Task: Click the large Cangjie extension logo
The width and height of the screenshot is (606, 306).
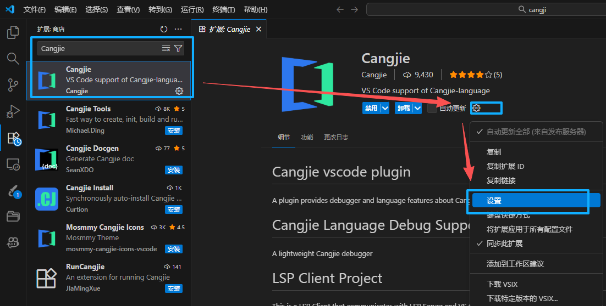Action: point(307,84)
